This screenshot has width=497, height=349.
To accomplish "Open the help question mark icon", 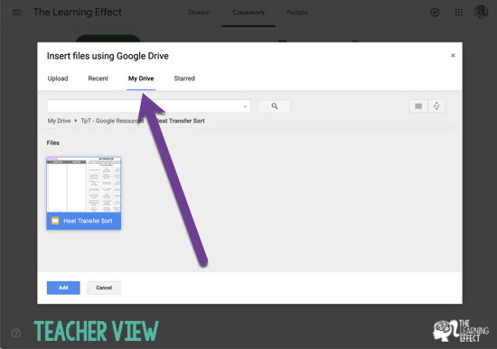I will click(16, 333).
